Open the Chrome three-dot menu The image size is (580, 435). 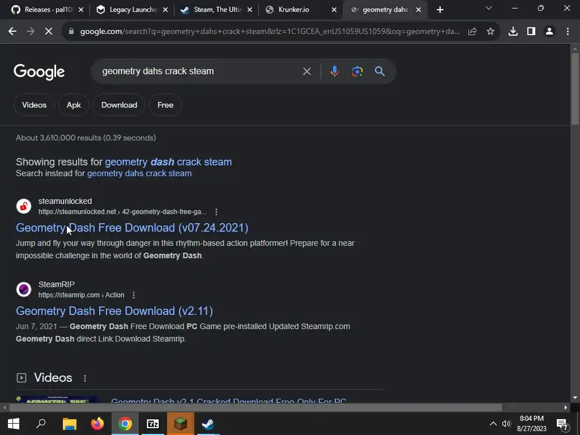coord(568,32)
